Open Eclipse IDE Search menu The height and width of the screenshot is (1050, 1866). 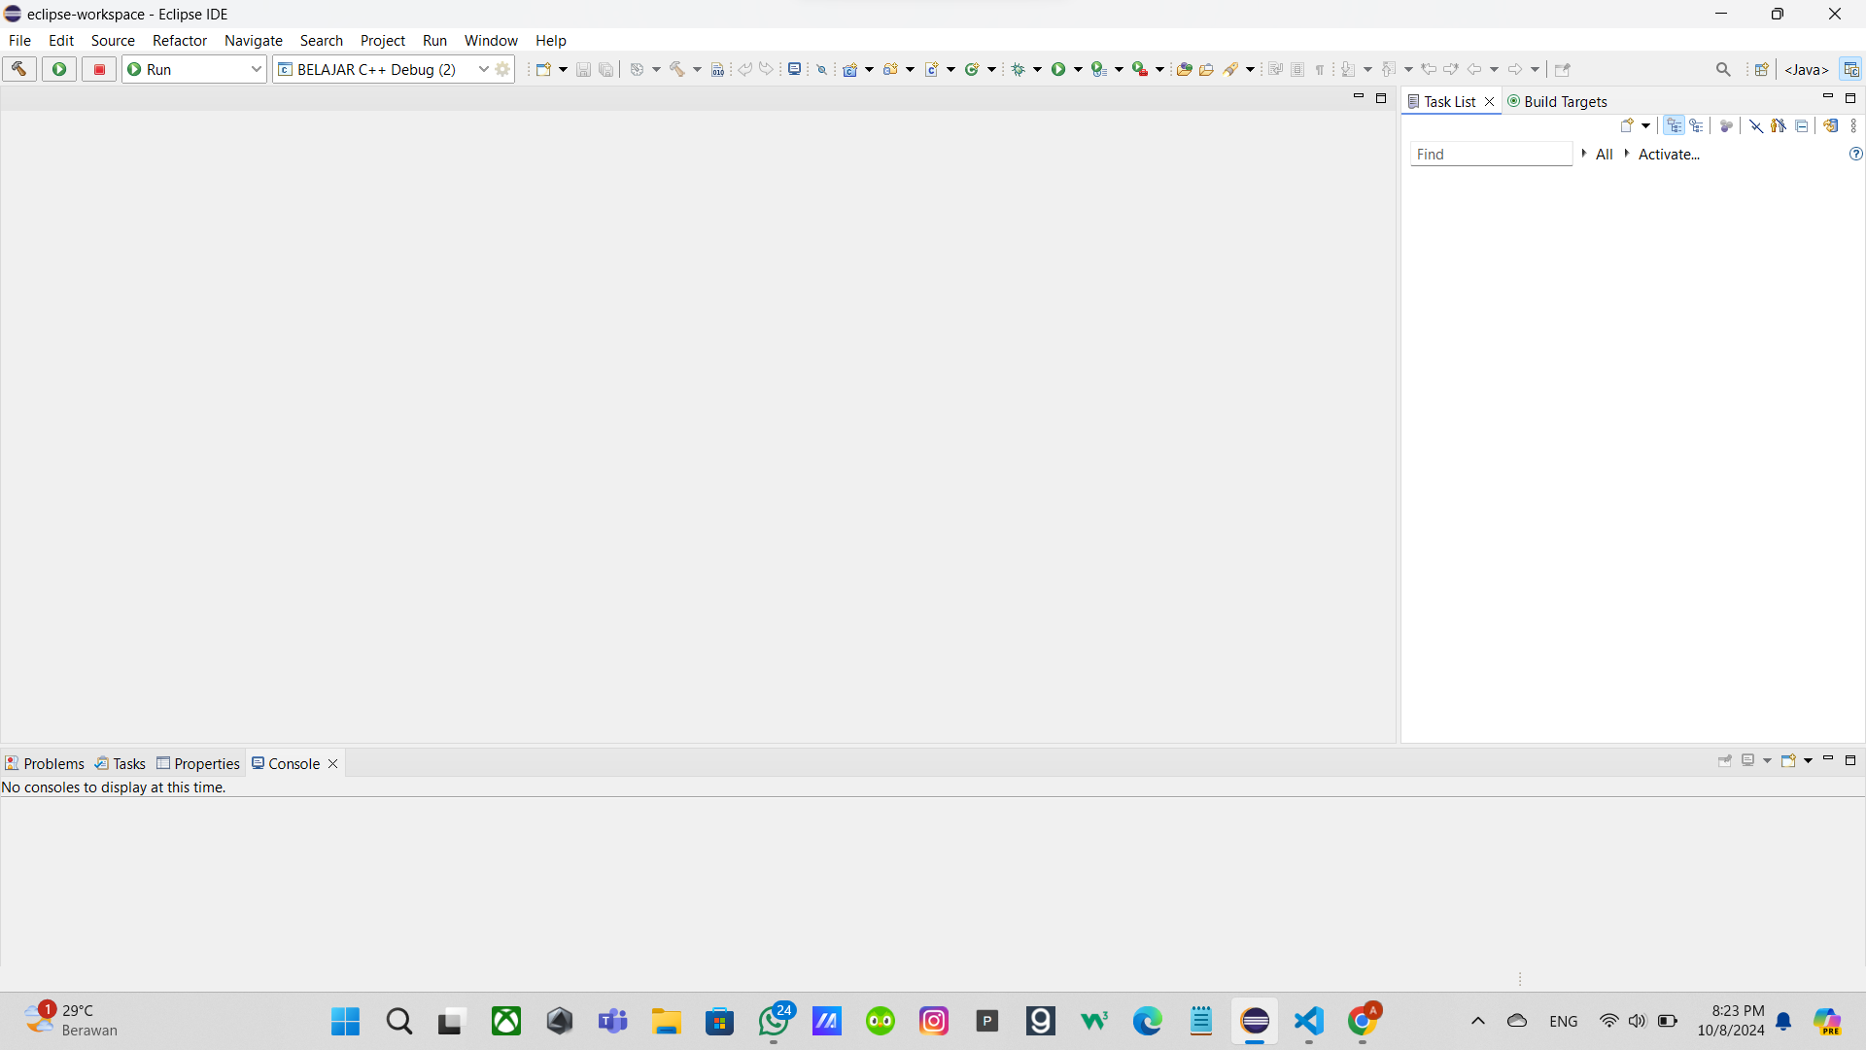click(x=321, y=40)
